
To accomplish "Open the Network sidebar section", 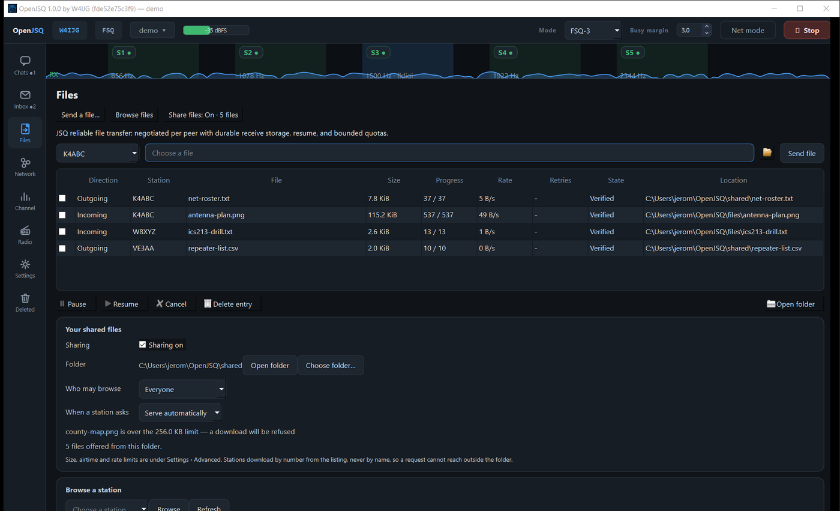I will pos(25,167).
